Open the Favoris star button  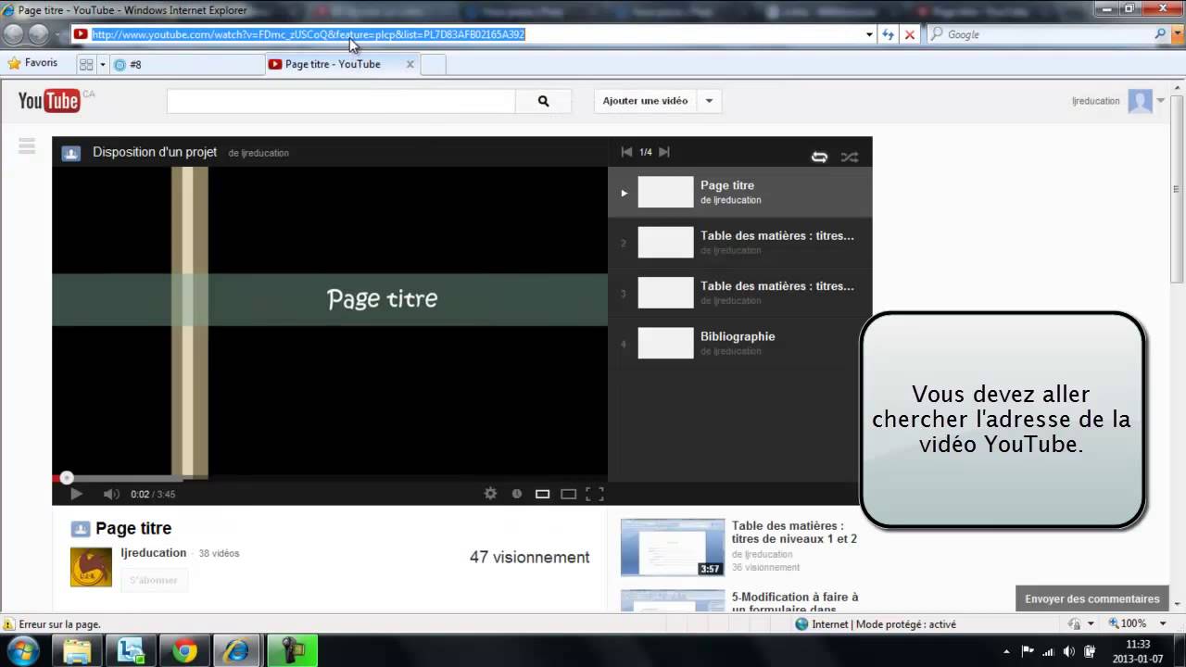pyautogui.click(x=32, y=63)
